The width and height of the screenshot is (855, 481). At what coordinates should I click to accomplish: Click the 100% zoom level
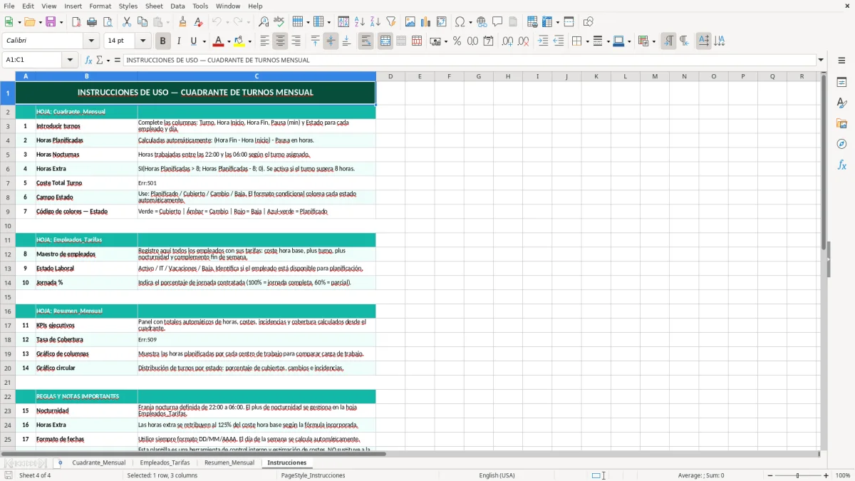[842, 475]
